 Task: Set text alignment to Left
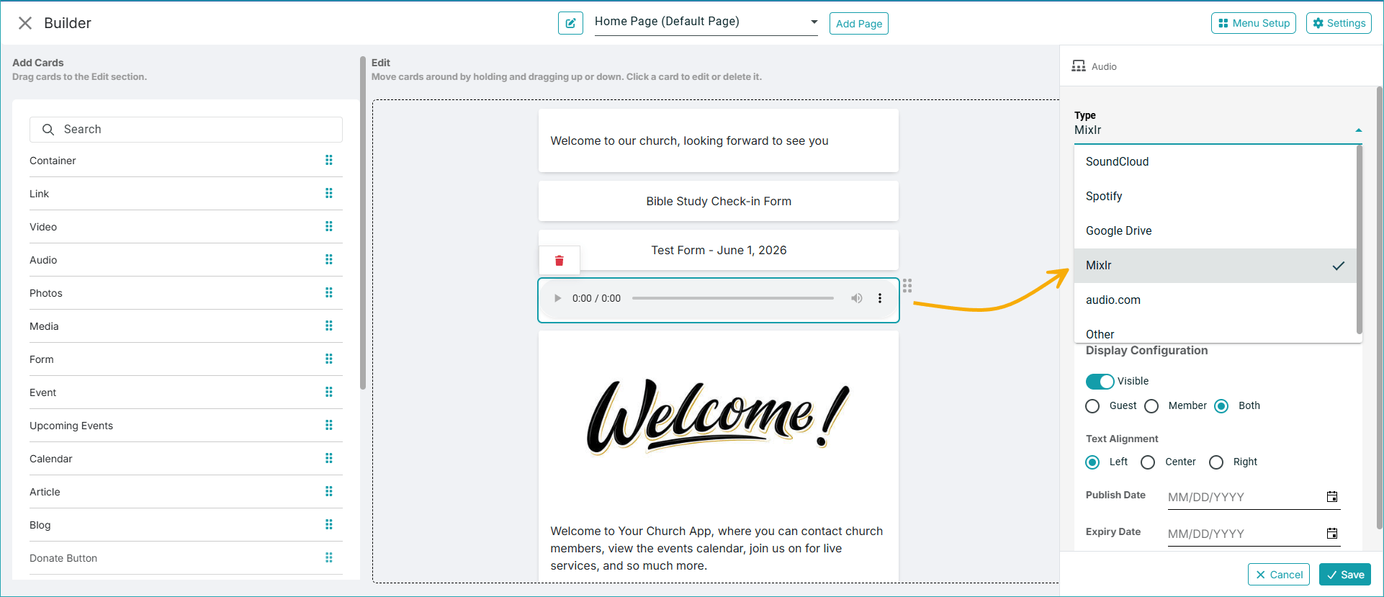(1092, 462)
